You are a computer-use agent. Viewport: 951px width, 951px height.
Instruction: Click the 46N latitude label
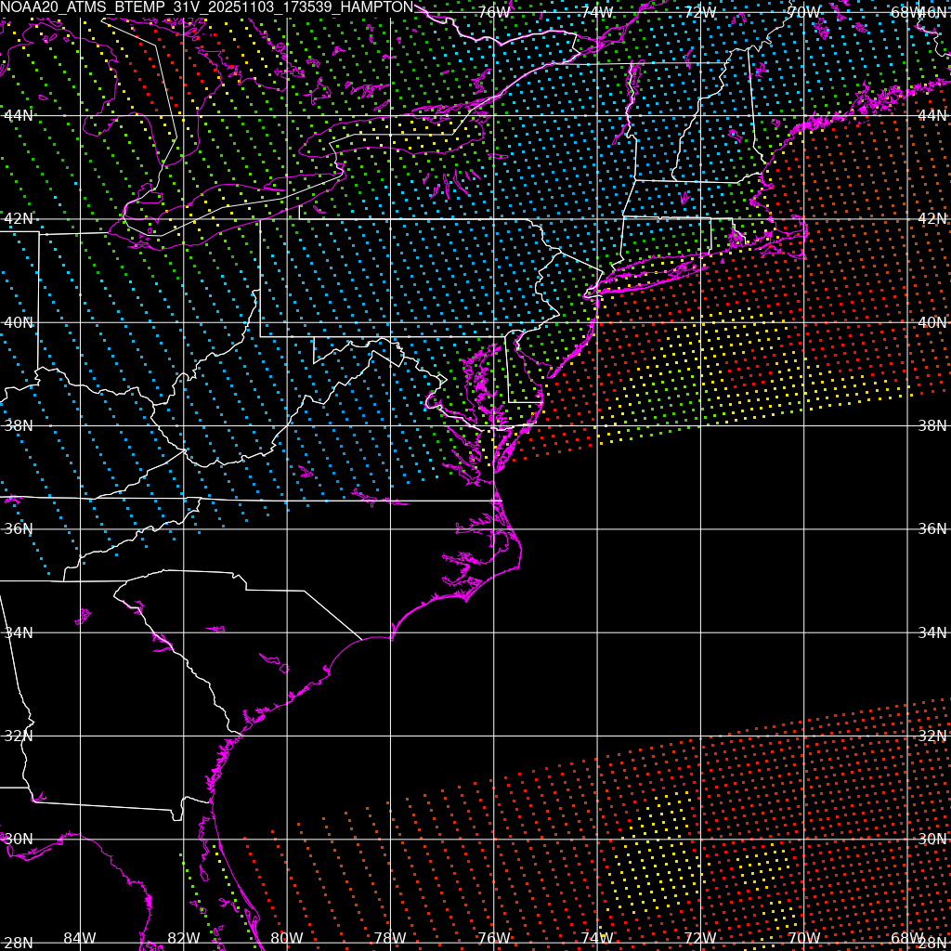[932, 13]
